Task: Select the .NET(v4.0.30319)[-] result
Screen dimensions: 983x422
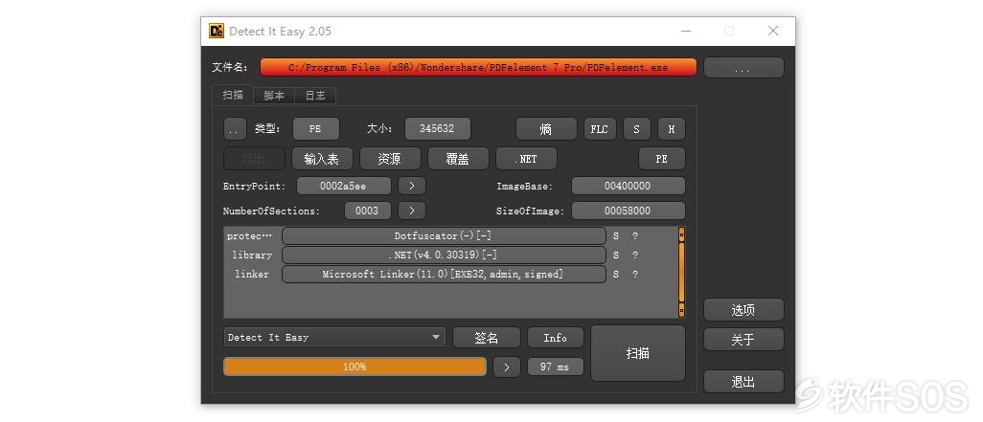Action: tap(444, 255)
